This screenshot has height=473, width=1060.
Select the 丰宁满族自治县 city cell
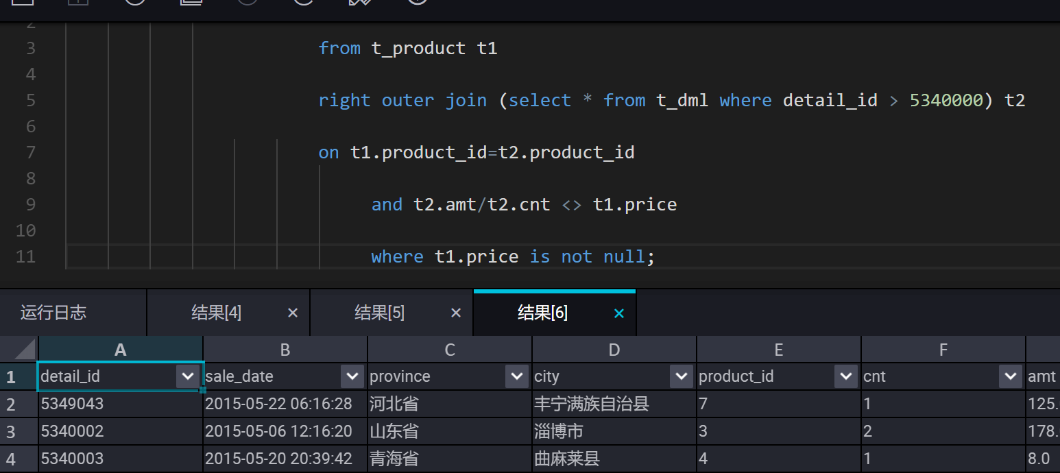(x=614, y=404)
